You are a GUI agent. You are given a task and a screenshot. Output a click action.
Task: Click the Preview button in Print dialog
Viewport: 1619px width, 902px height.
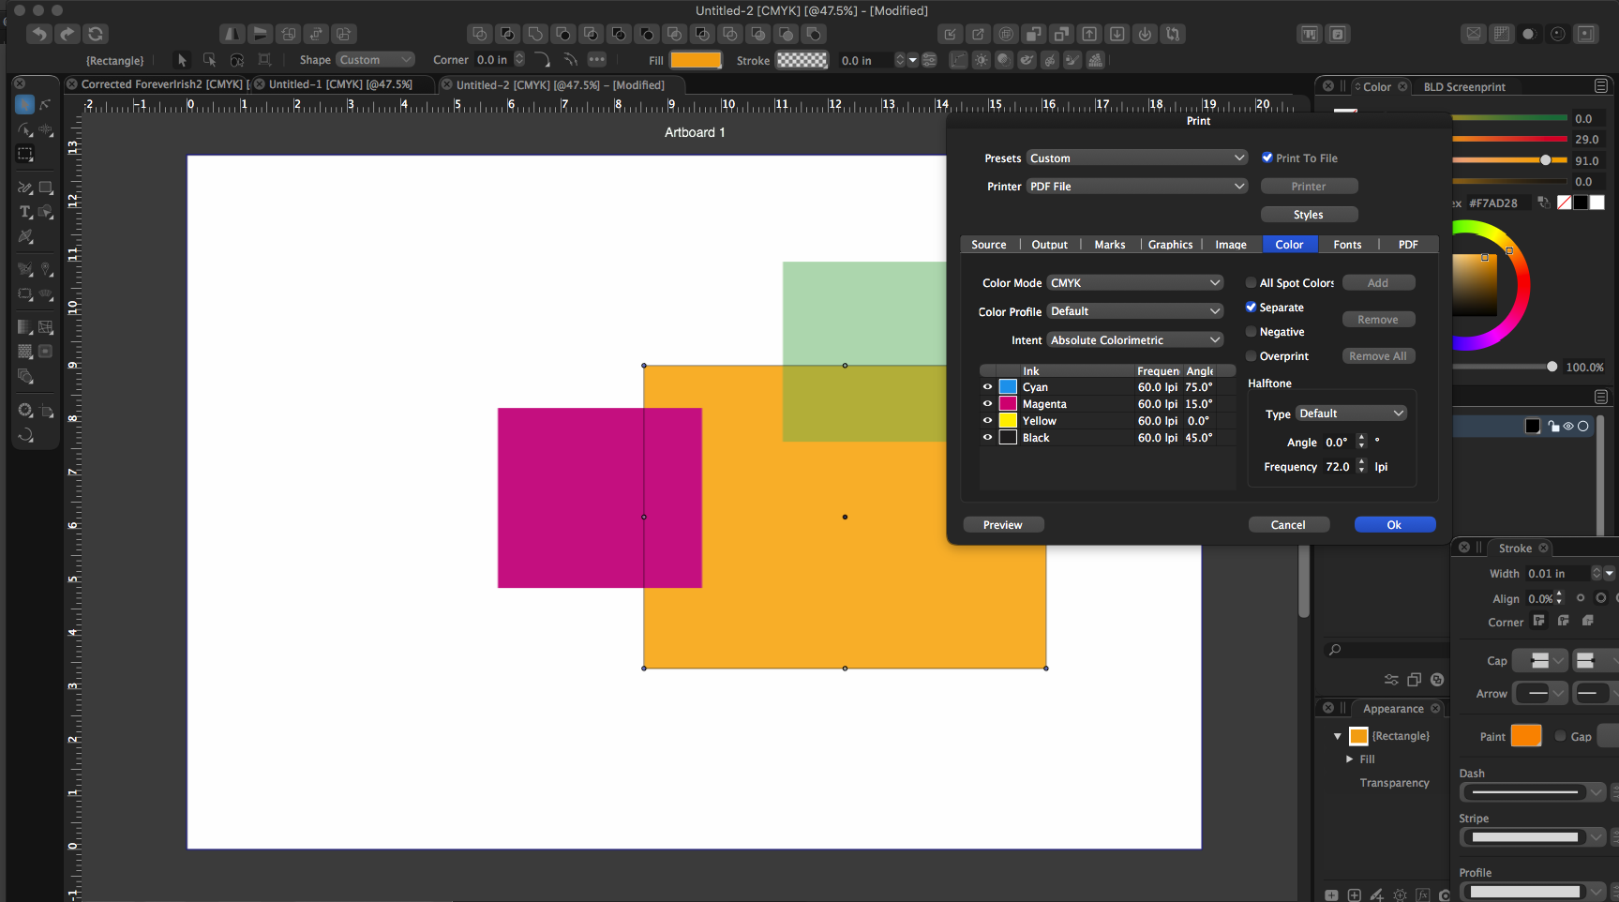1002,525
